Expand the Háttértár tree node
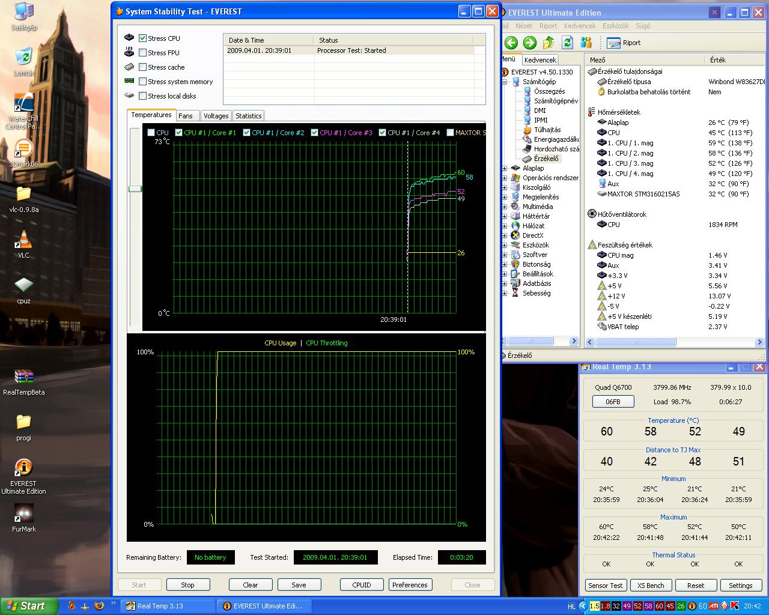 505,216
